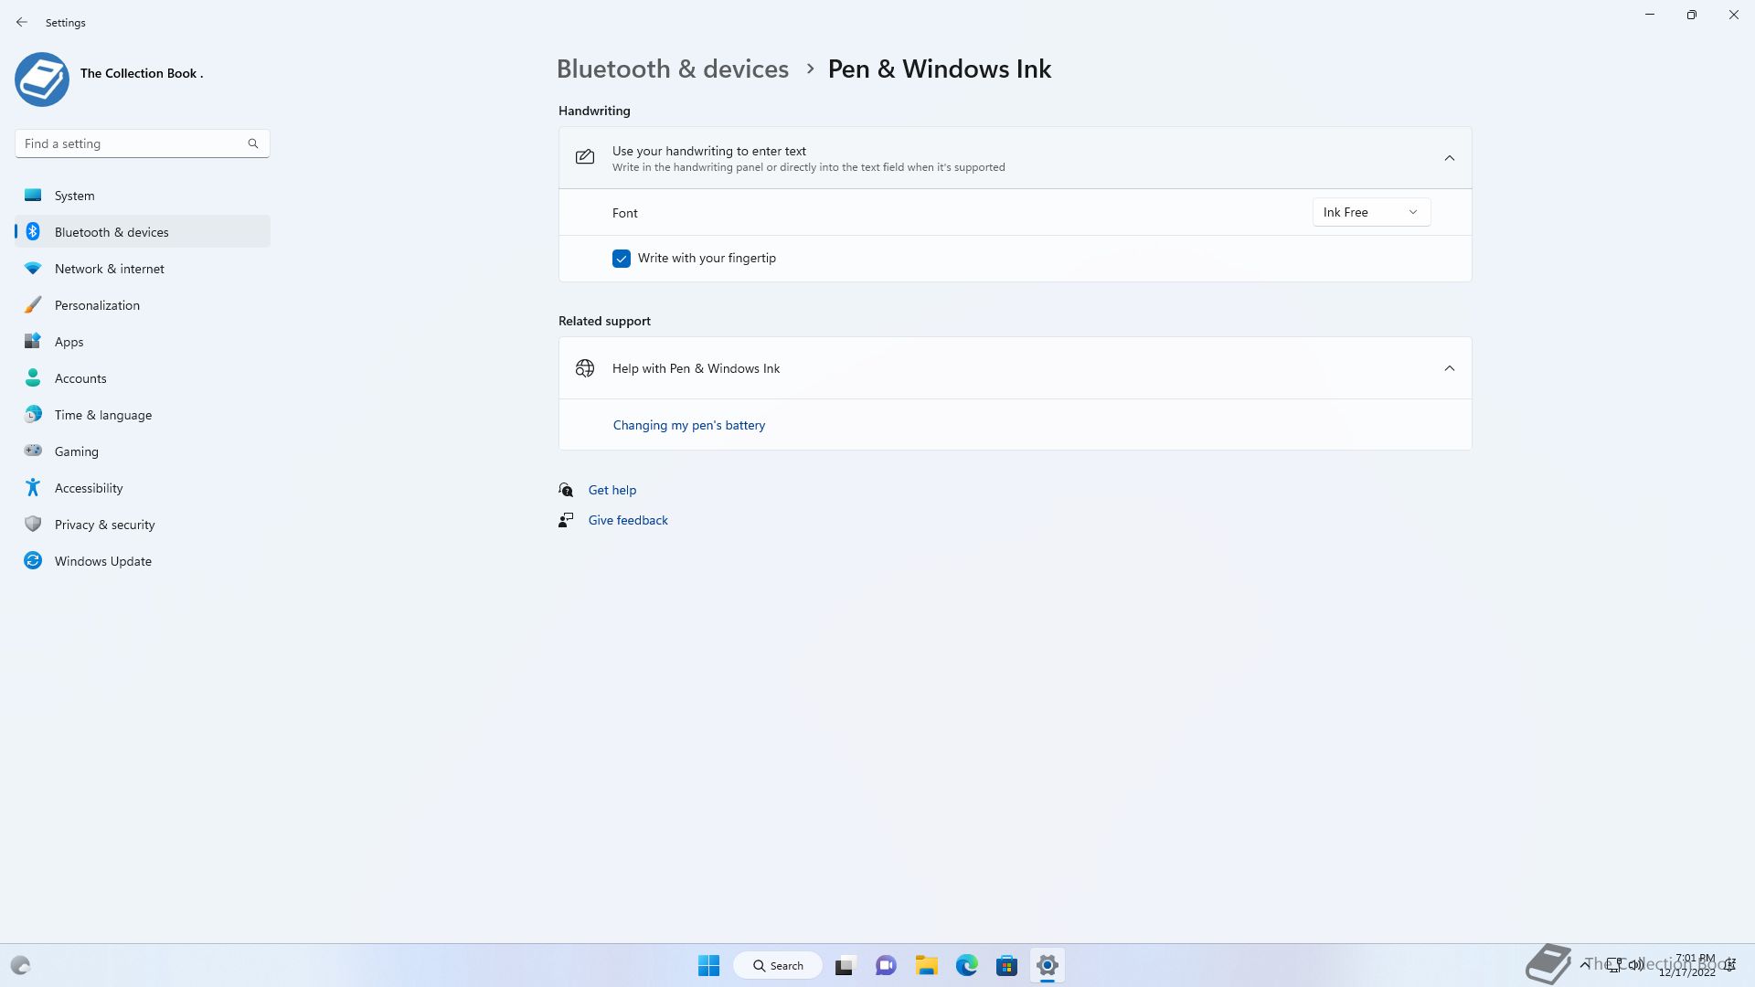Open File Explorer from the taskbar
The height and width of the screenshot is (987, 1755).
pos(926,965)
